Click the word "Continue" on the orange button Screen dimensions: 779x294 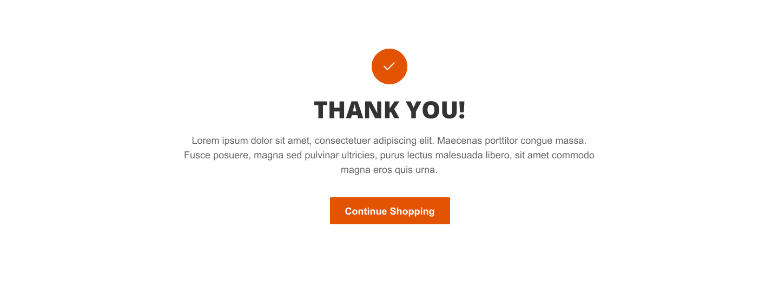point(366,211)
